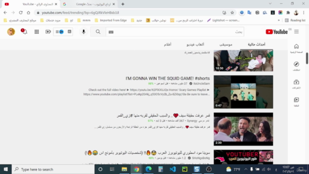This screenshot has height=174, width=309.
Task: Open the YouTube hamburger guide menu
Action: click(296, 32)
